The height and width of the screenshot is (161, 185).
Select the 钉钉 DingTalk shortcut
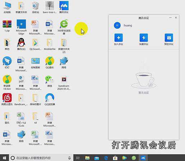click(7, 63)
